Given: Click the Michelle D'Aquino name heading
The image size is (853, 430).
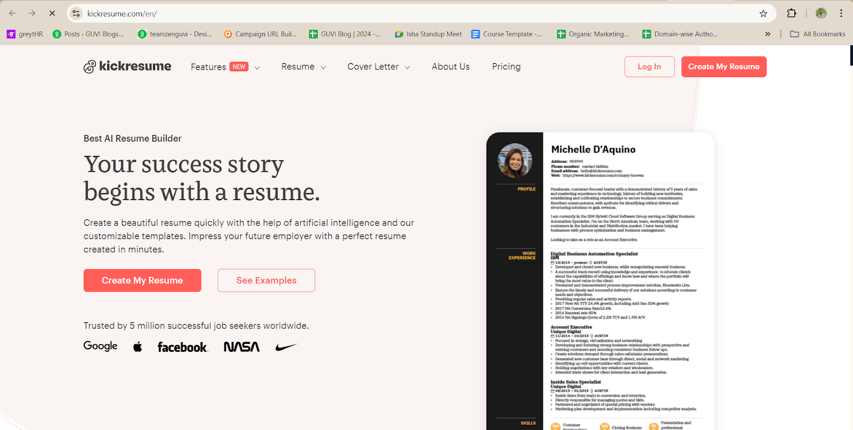Looking at the screenshot, I should 593,150.
